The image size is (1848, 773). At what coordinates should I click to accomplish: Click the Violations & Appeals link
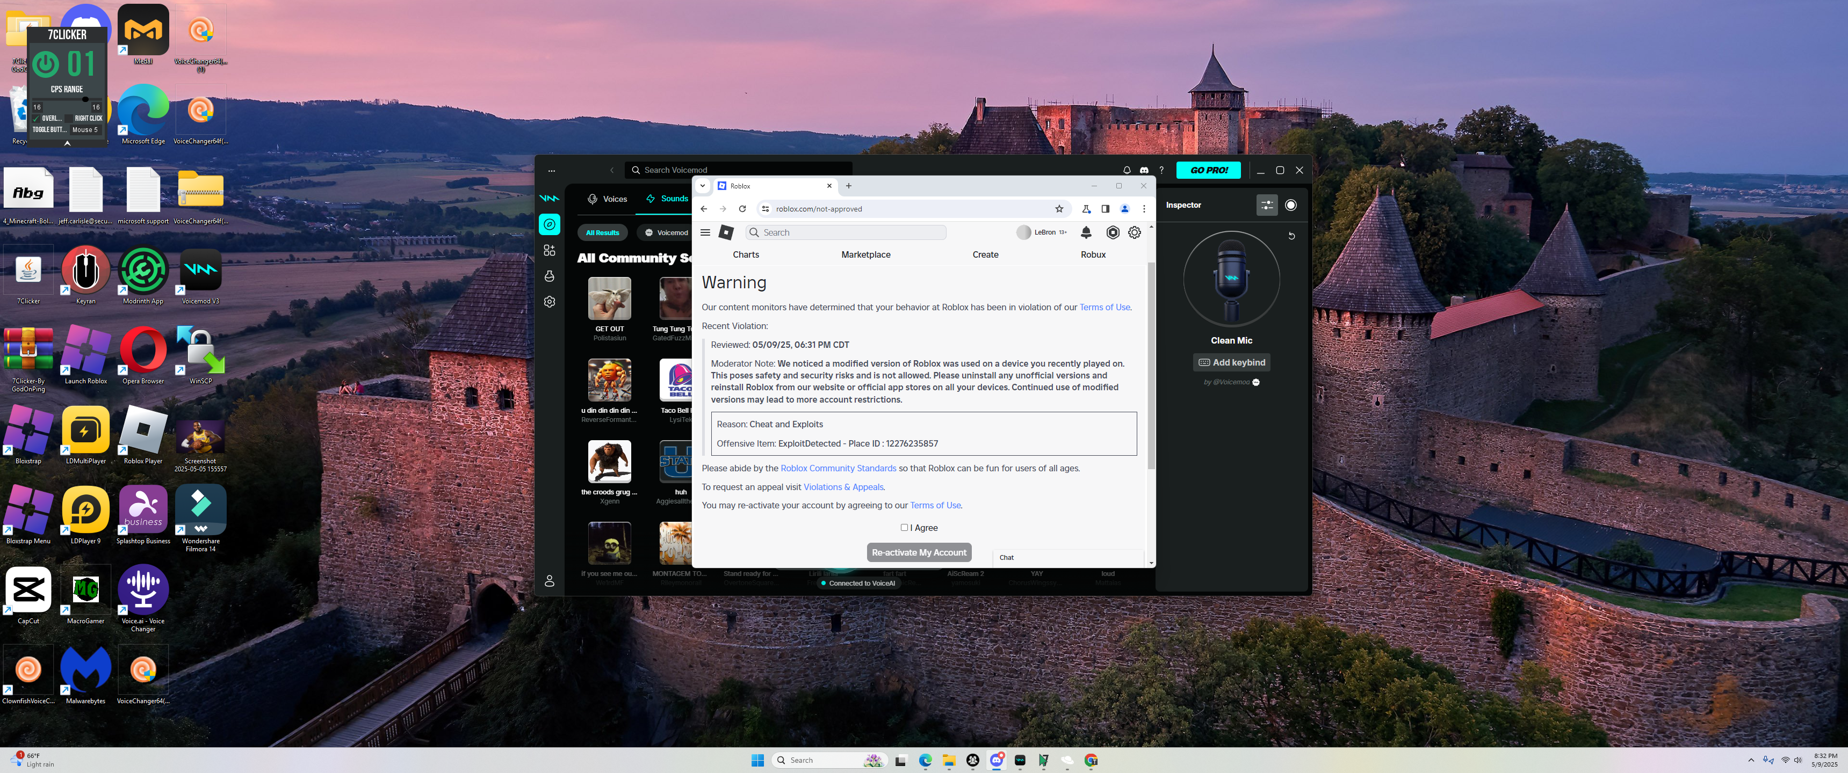843,487
